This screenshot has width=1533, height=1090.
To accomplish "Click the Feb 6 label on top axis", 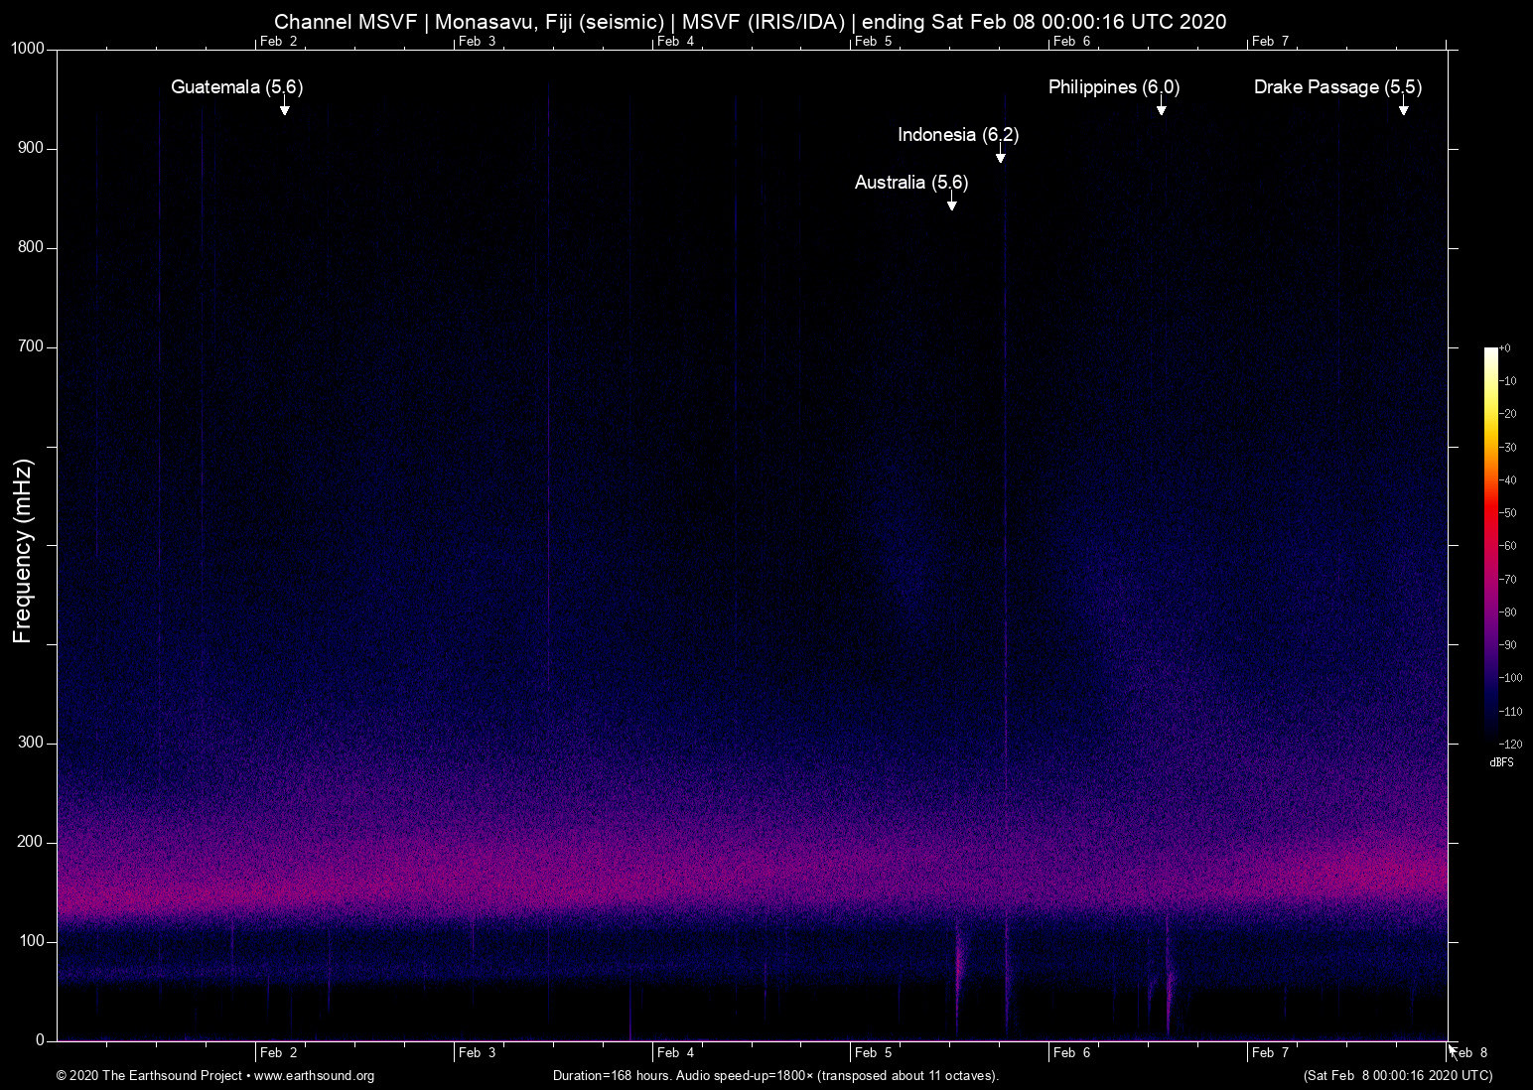I will pos(1071,41).
